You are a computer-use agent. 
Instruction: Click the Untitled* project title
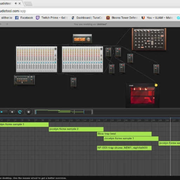pos(102,24)
